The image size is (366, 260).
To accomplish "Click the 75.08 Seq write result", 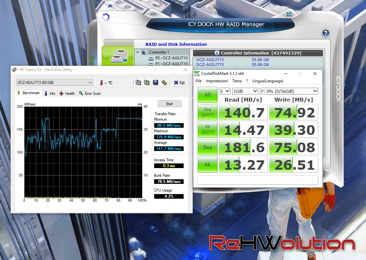I will (x=294, y=147).
